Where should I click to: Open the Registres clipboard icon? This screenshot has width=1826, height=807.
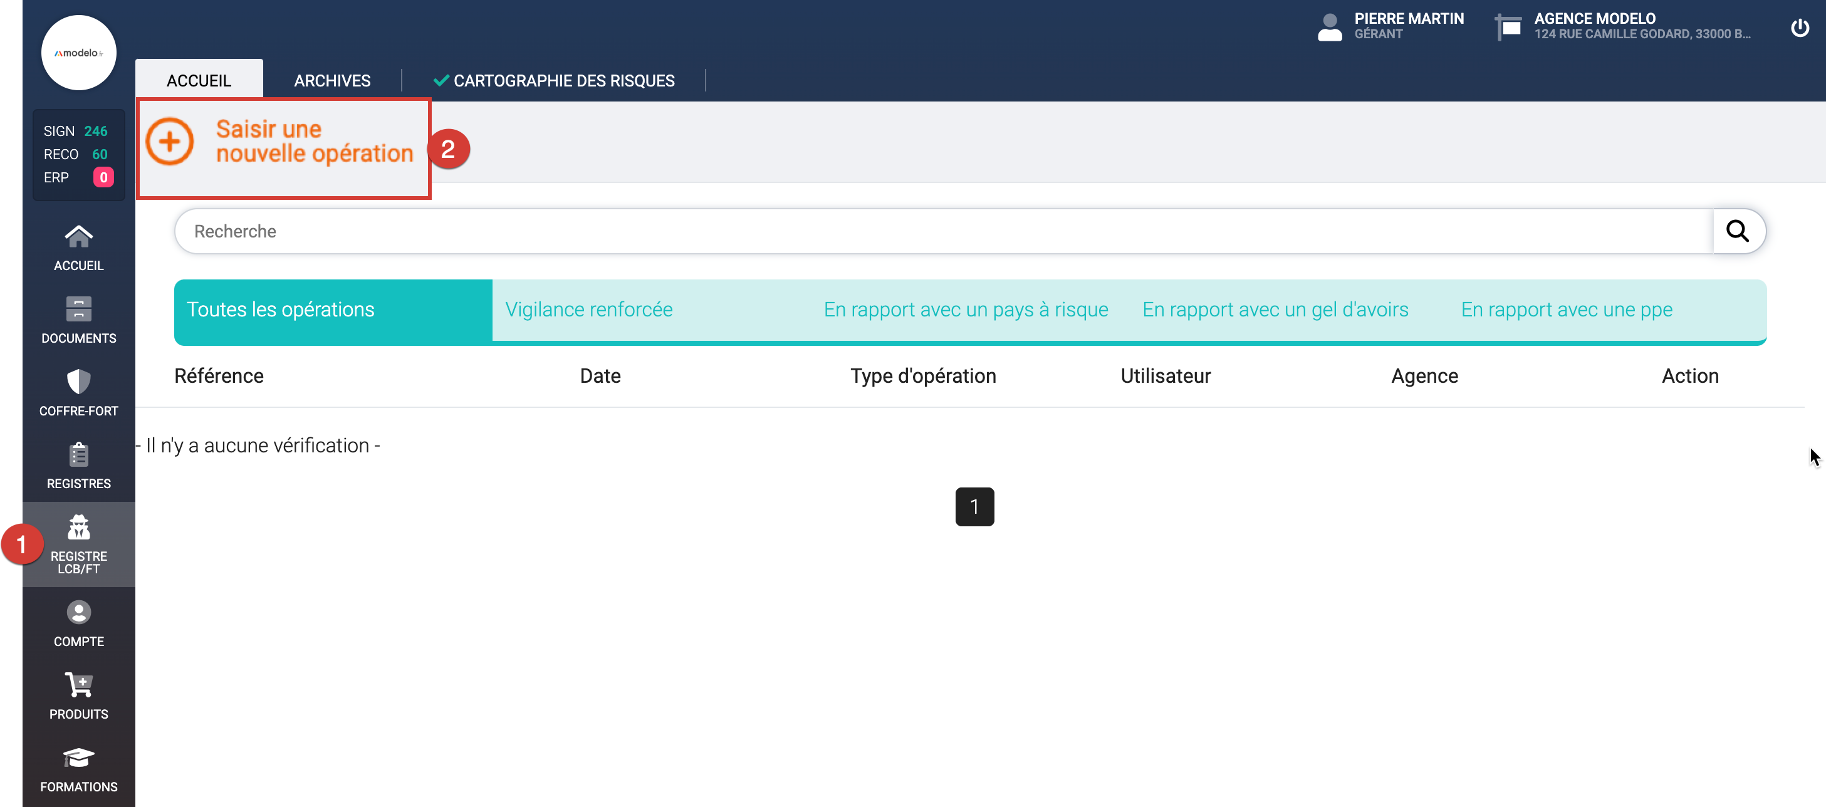(x=79, y=455)
